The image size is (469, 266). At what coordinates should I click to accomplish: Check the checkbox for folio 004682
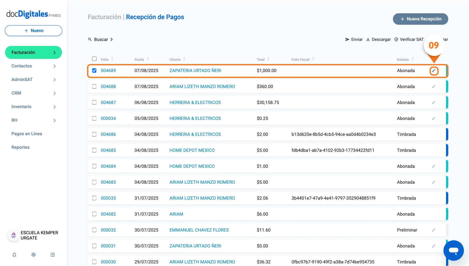click(x=94, y=214)
